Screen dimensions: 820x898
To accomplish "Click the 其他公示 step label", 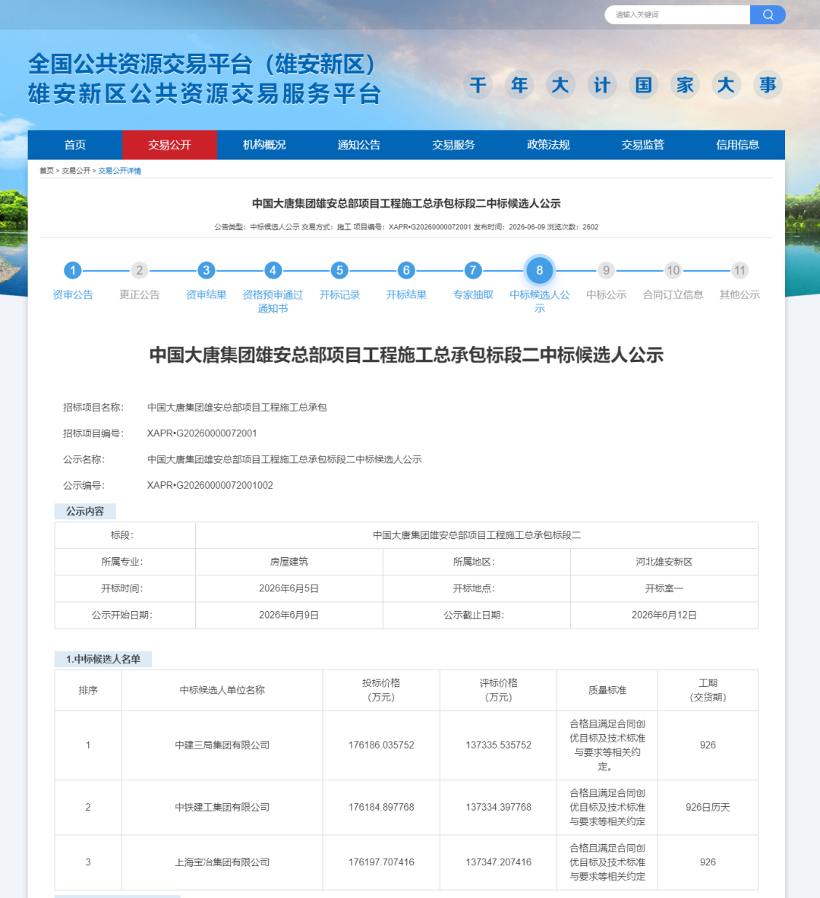I will click(740, 295).
